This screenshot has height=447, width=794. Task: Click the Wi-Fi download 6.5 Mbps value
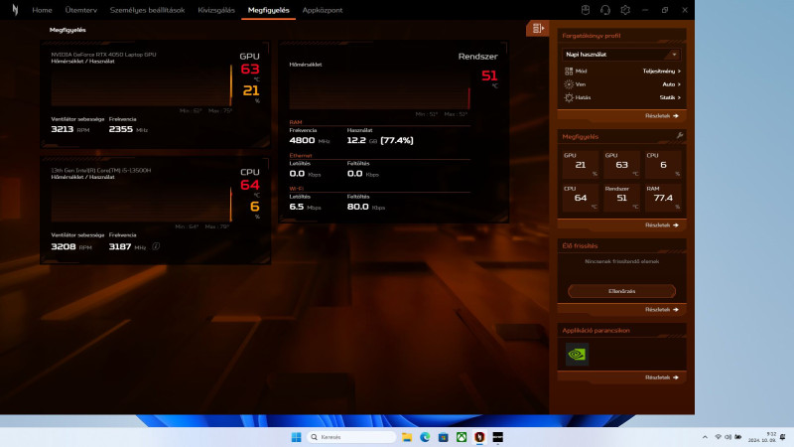click(305, 207)
